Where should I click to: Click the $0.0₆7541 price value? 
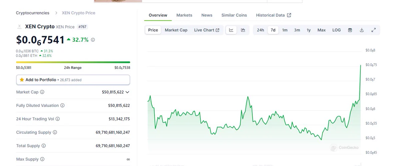(x=40, y=40)
